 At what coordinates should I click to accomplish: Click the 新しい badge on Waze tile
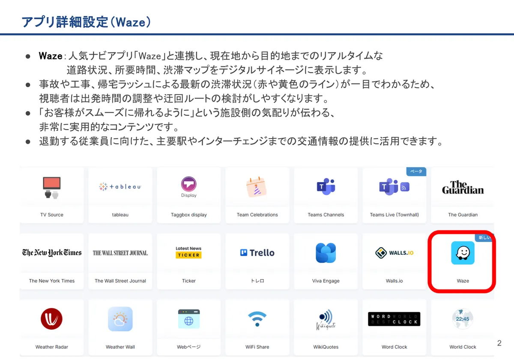484,237
